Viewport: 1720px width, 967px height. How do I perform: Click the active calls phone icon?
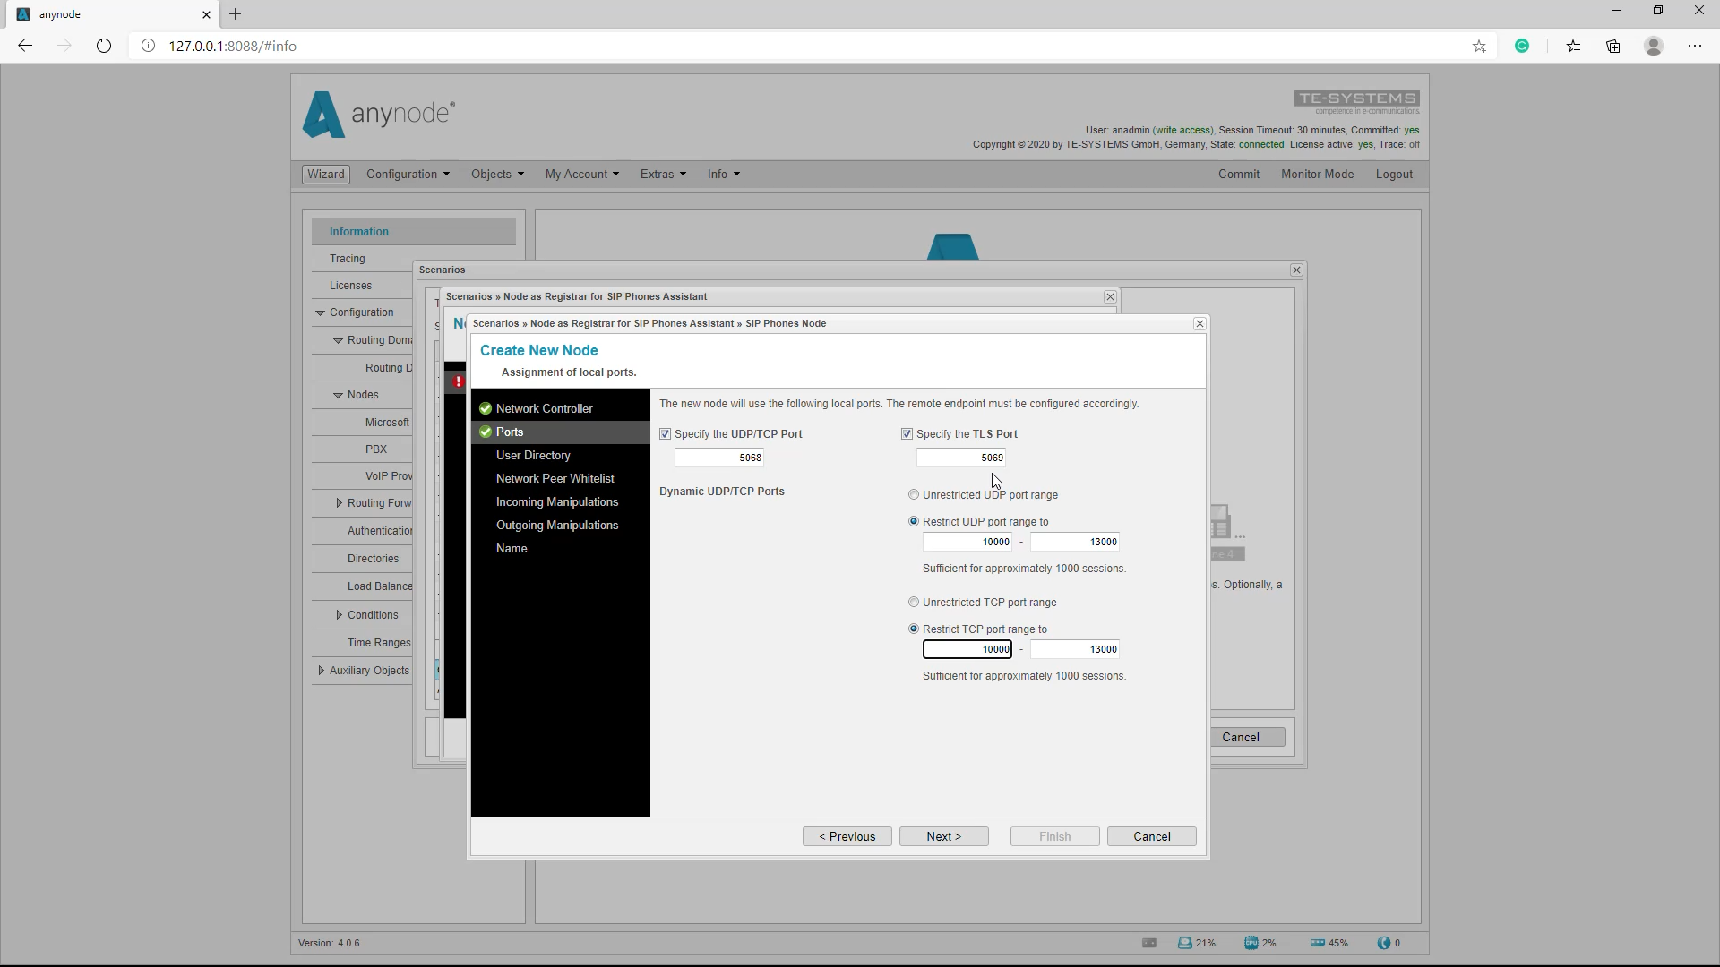pyautogui.click(x=1384, y=943)
